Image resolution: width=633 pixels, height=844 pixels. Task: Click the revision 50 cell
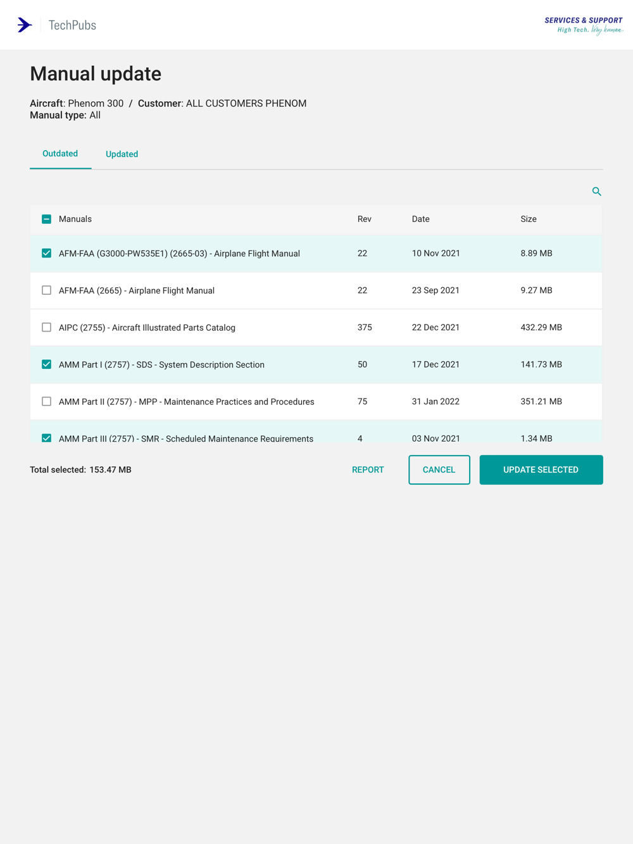coord(362,364)
